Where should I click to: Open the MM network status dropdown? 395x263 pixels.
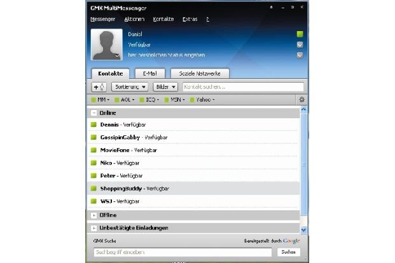pyautogui.click(x=100, y=100)
